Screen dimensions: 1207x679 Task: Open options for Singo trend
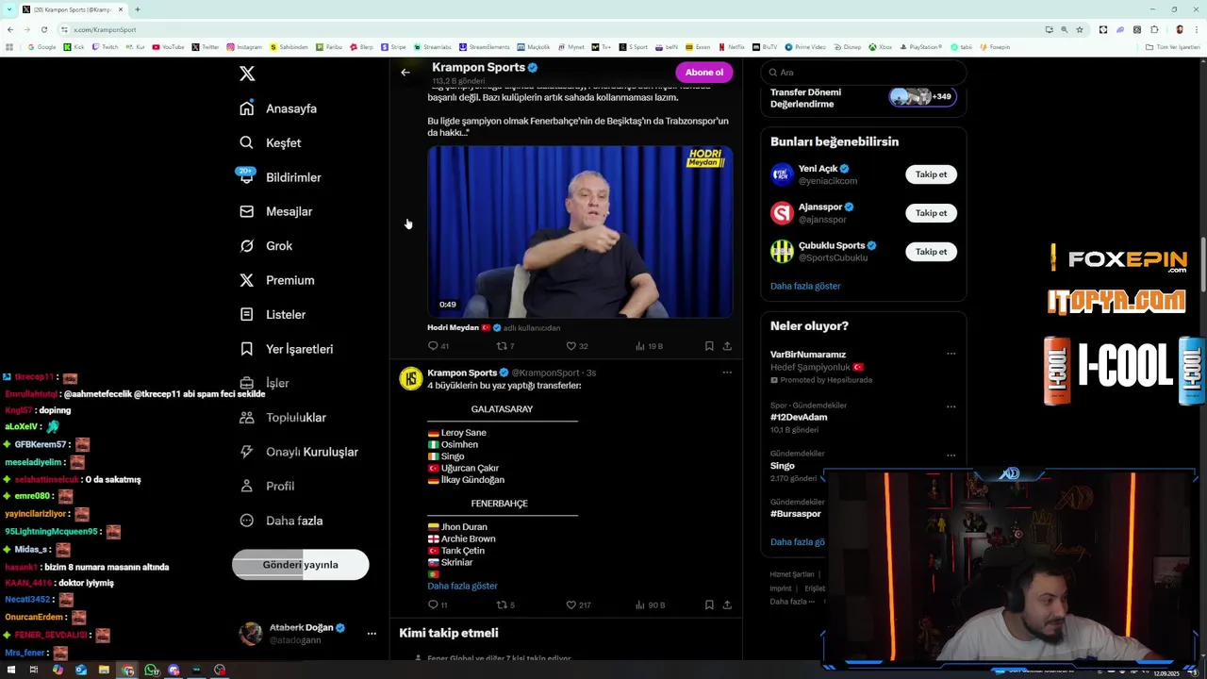951,455
